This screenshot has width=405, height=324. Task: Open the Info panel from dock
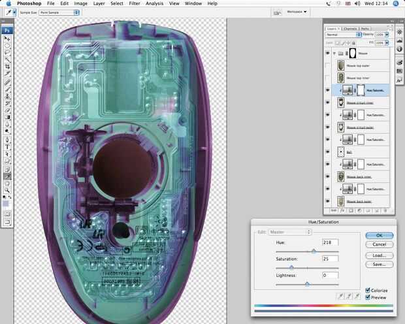tap(400, 49)
